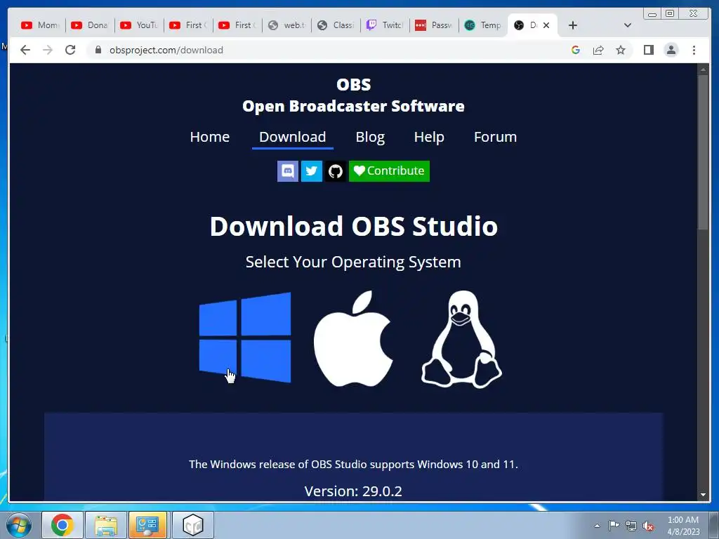
Task: Click the Google icon in address bar
Action: (x=576, y=50)
